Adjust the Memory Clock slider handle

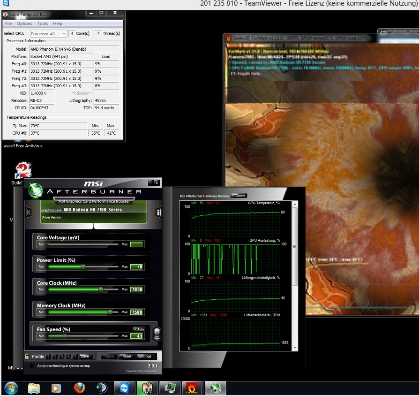pos(110,312)
